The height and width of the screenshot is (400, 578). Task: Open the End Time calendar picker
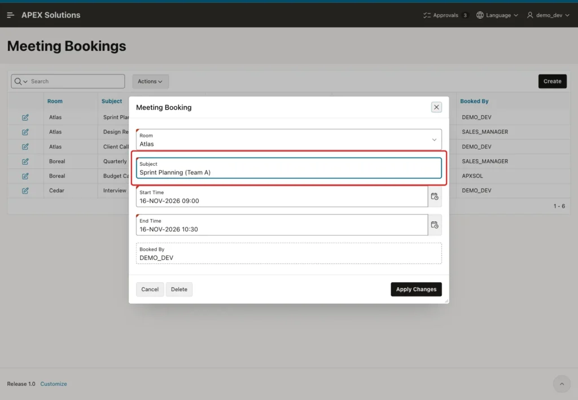point(435,225)
